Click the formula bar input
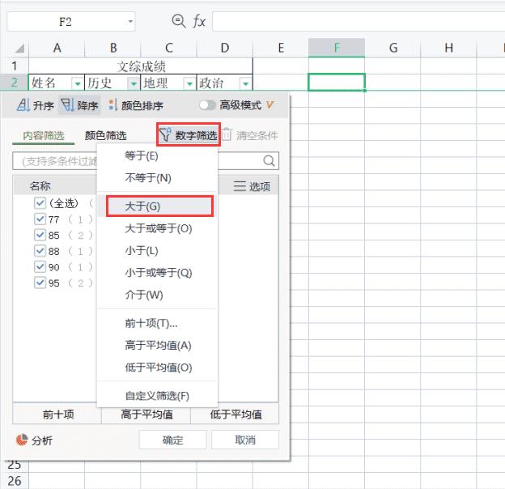Image resolution: width=505 pixels, height=489 pixels. pos(359,22)
